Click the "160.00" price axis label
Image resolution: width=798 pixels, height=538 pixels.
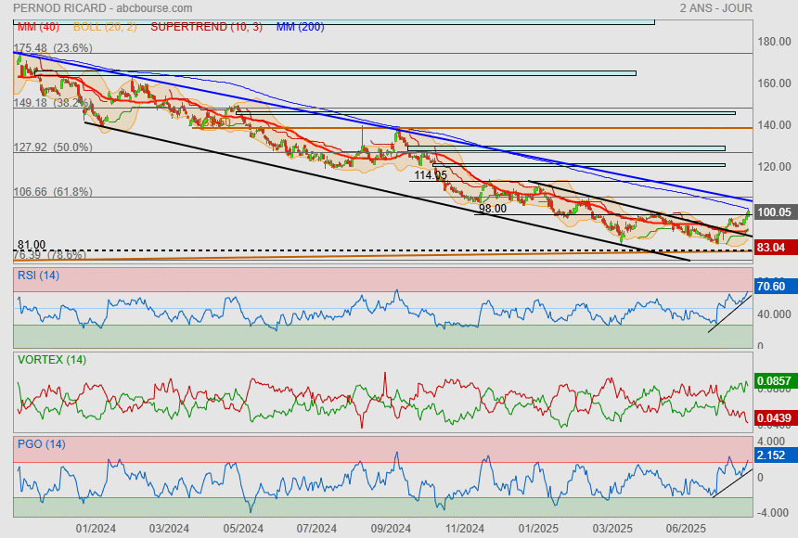click(x=774, y=83)
